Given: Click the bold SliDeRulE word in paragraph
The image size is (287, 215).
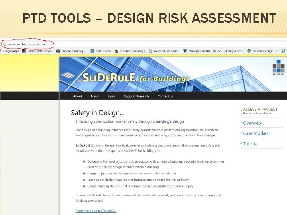Looking at the screenshot, I should pyautogui.click(x=83, y=146).
